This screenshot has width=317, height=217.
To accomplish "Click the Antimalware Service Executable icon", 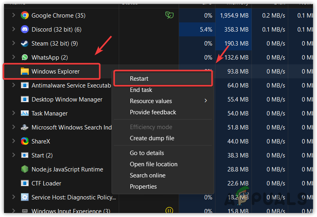I will click(x=25, y=85).
